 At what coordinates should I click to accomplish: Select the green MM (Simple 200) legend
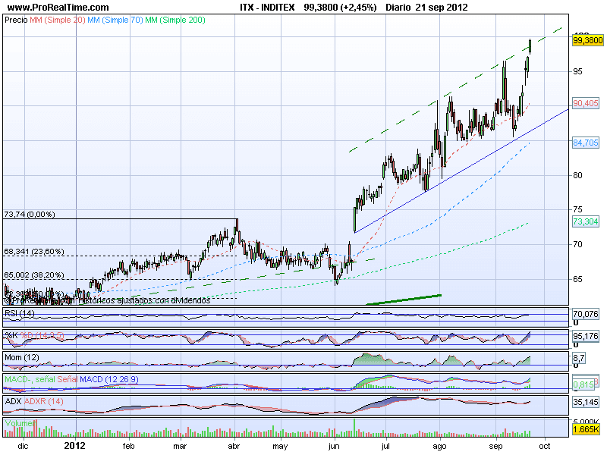(x=175, y=20)
